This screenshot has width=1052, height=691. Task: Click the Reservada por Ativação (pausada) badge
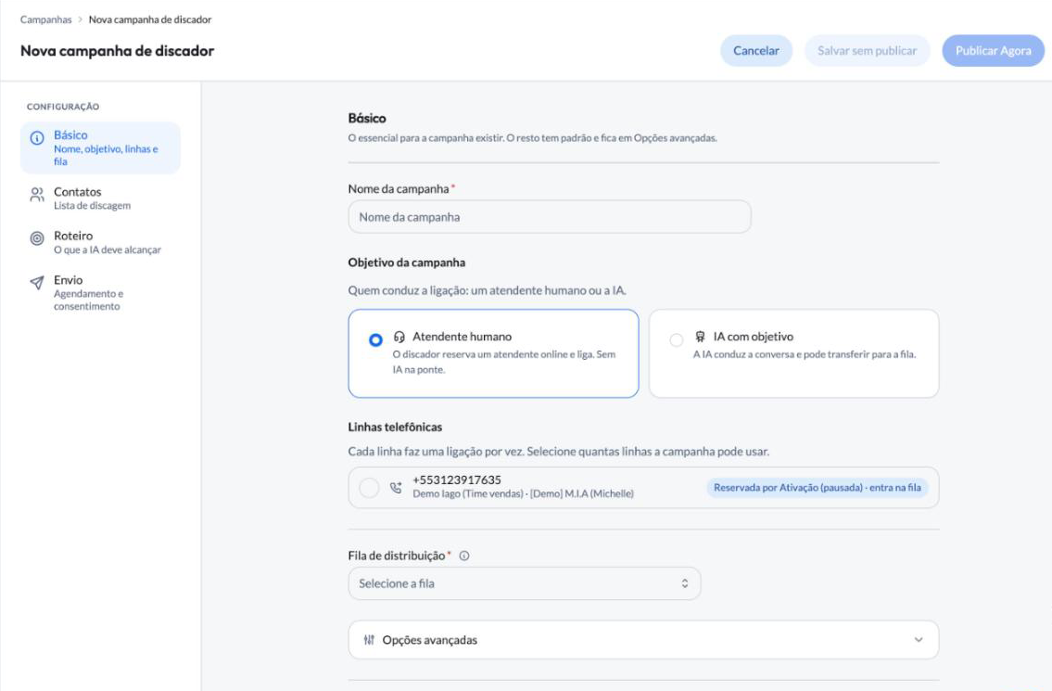(x=818, y=488)
